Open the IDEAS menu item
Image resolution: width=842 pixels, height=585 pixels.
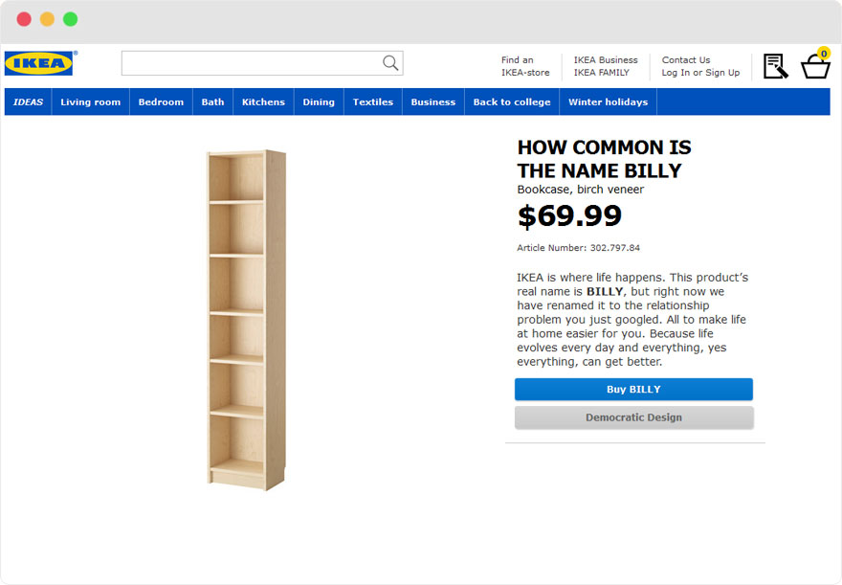(29, 102)
